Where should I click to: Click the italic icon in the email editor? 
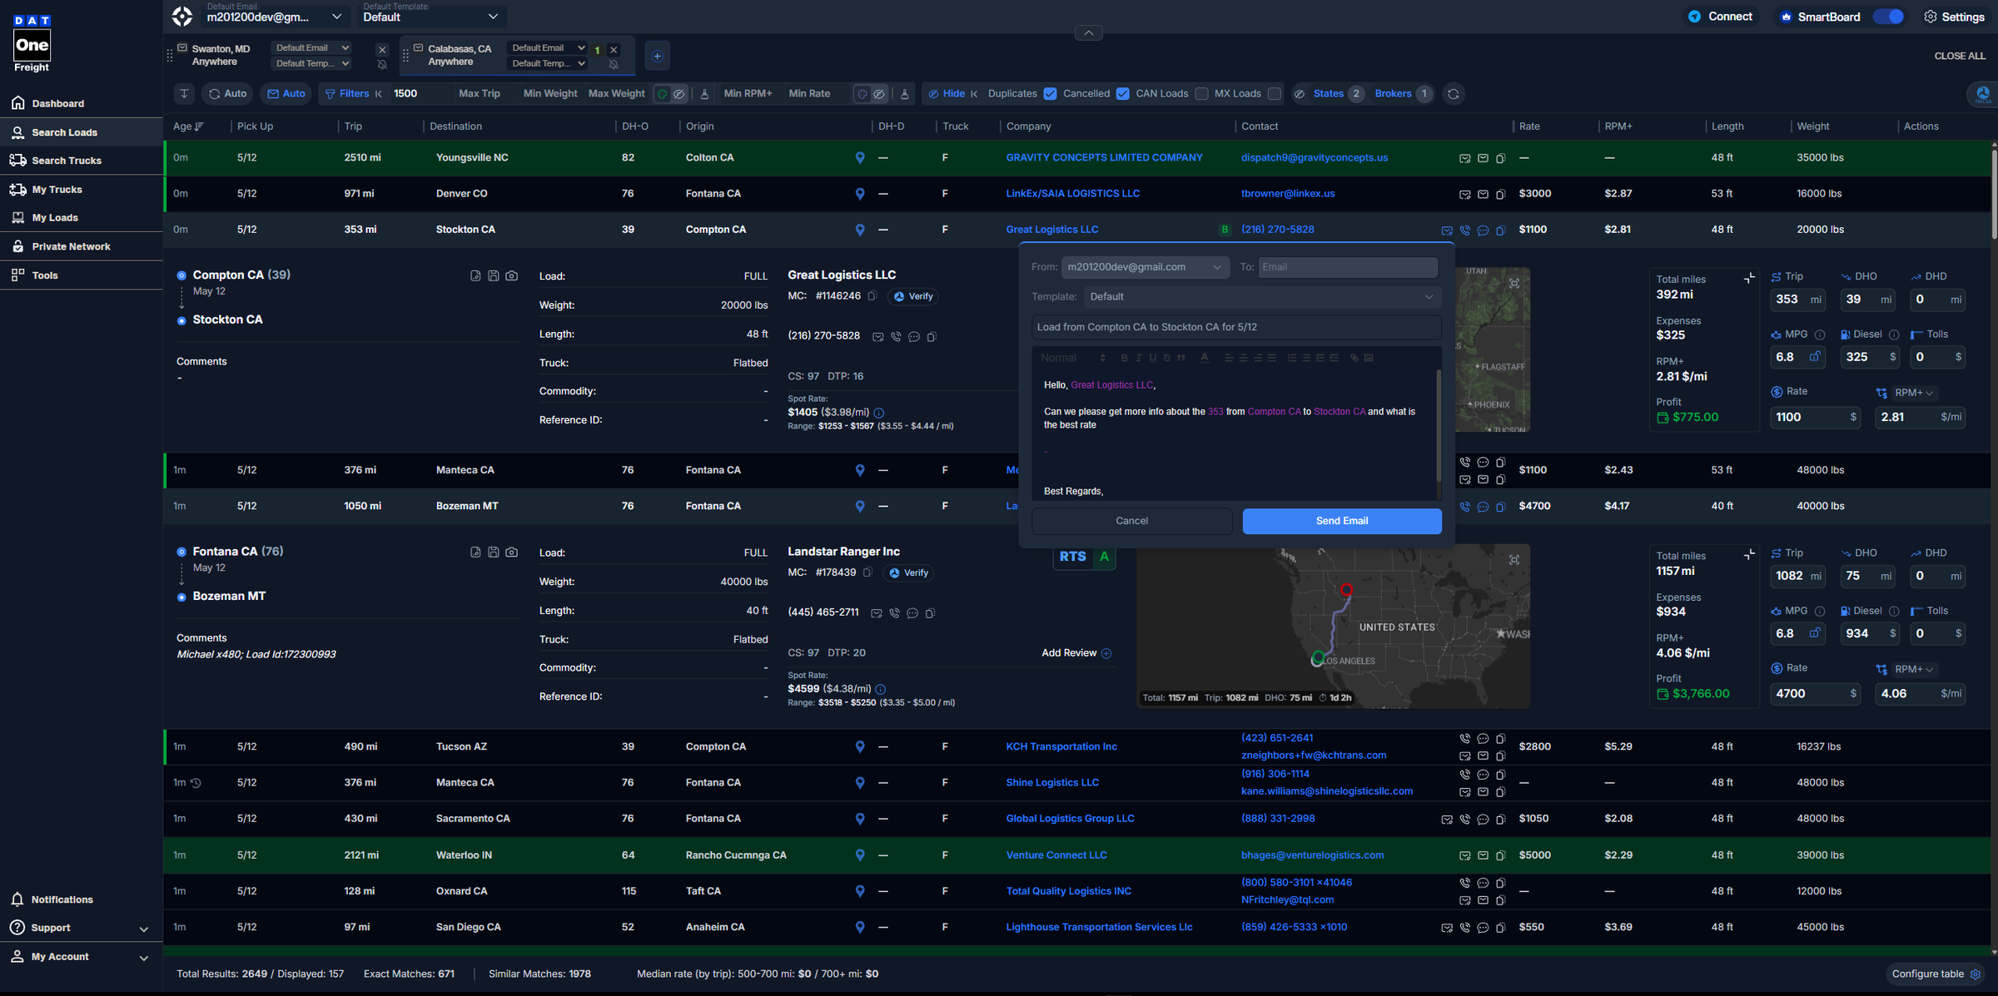(1138, 358)
